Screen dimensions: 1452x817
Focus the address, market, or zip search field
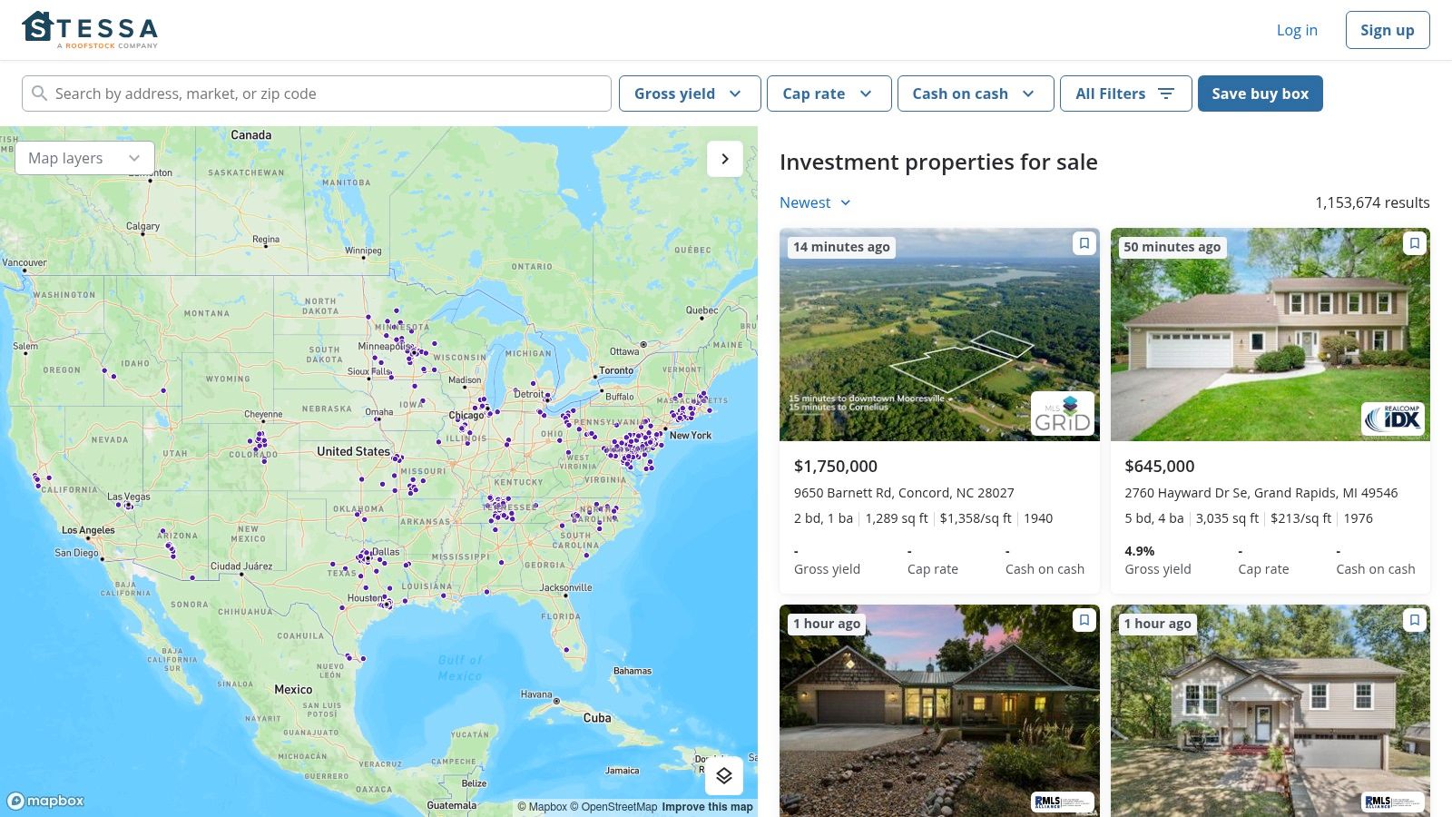[327, 94]
